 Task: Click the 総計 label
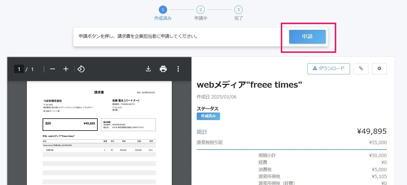click(202, 132)
